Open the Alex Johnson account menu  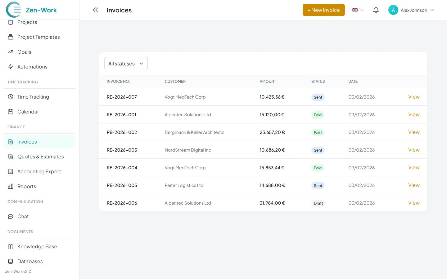point(411,10)
